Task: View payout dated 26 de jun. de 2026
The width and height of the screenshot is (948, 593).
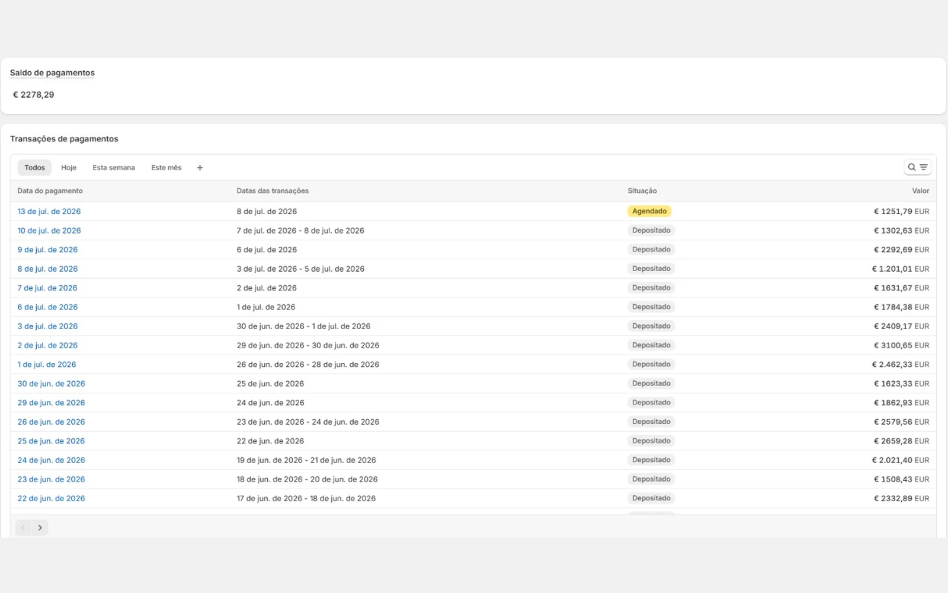Action: [x=51, y=422]
